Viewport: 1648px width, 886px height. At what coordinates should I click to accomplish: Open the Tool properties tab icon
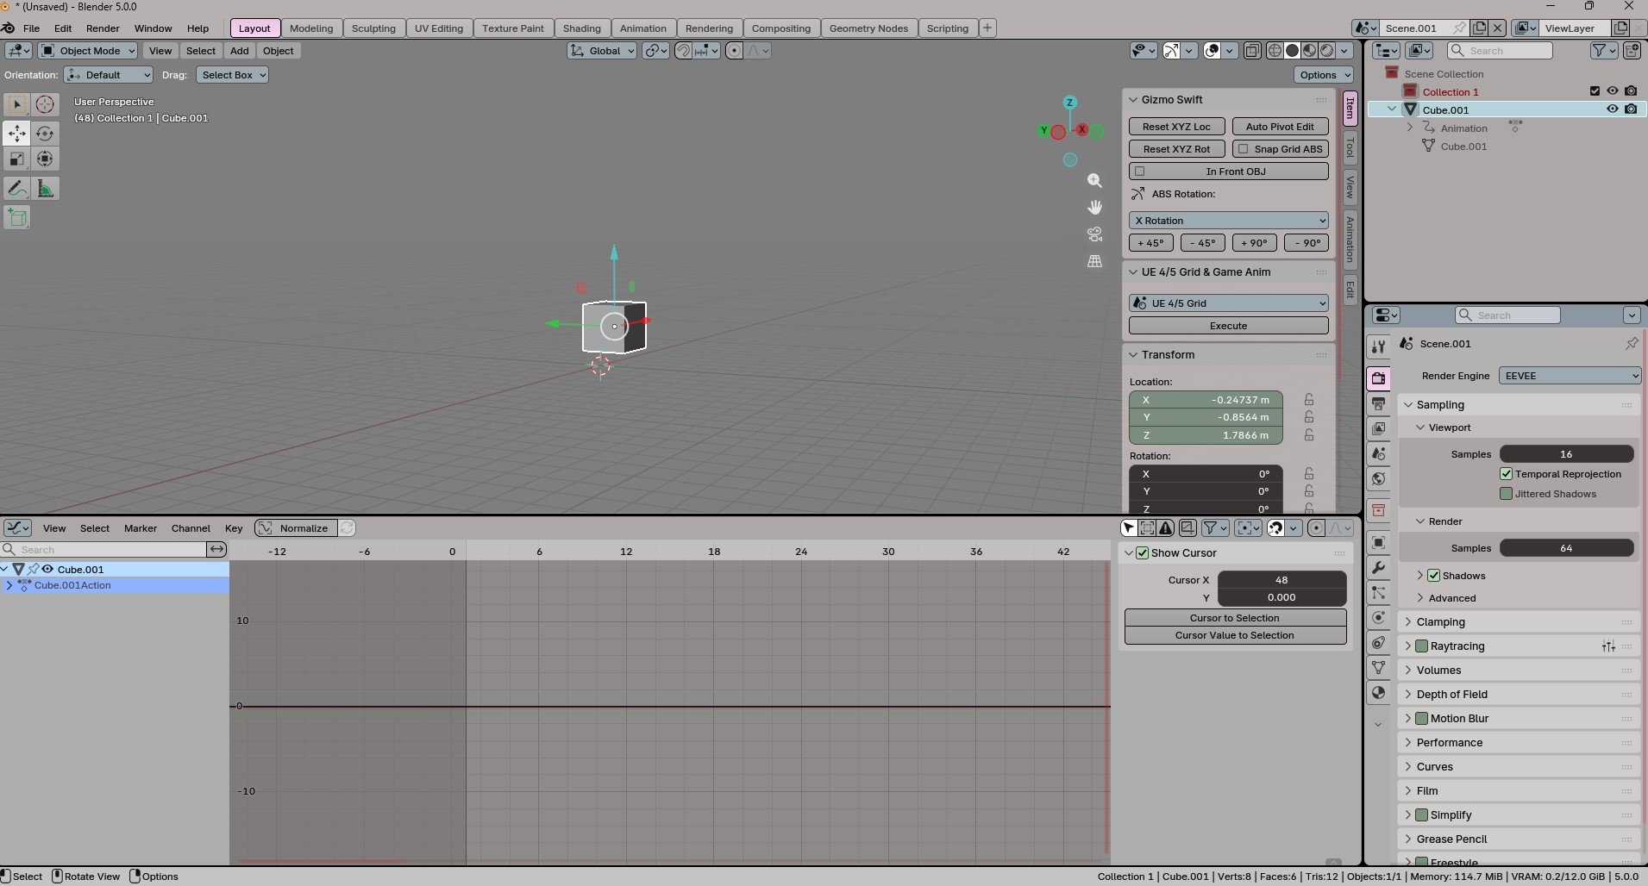coord(1378,346)
